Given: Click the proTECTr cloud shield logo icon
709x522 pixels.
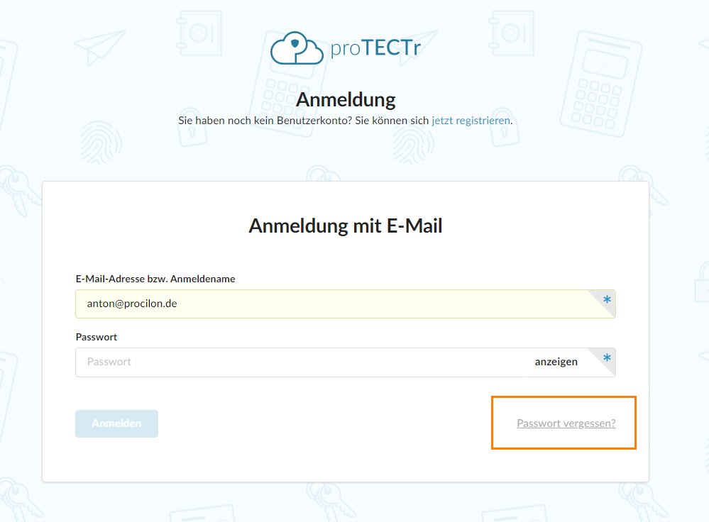Looking at the screenshot, I should point(297,48).
